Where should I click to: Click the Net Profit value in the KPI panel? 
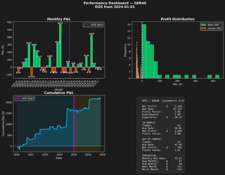178,106
